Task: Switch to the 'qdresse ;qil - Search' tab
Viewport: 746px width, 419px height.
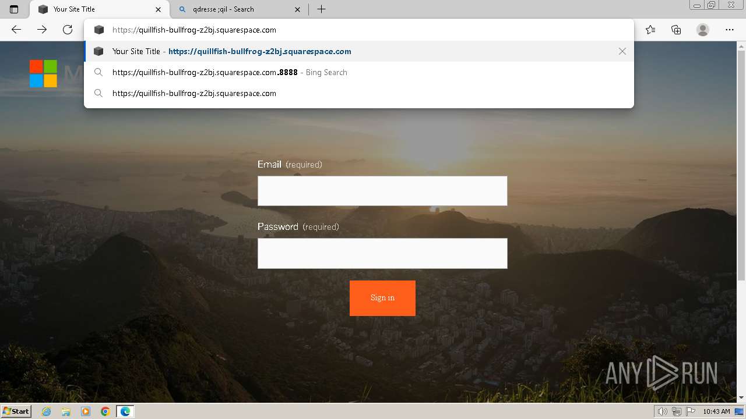Action: 239,9
